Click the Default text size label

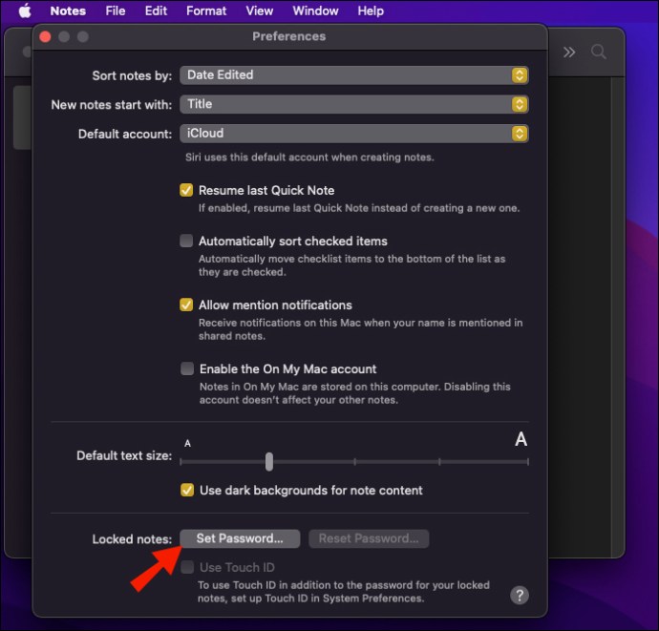click(x=124, y=455)
